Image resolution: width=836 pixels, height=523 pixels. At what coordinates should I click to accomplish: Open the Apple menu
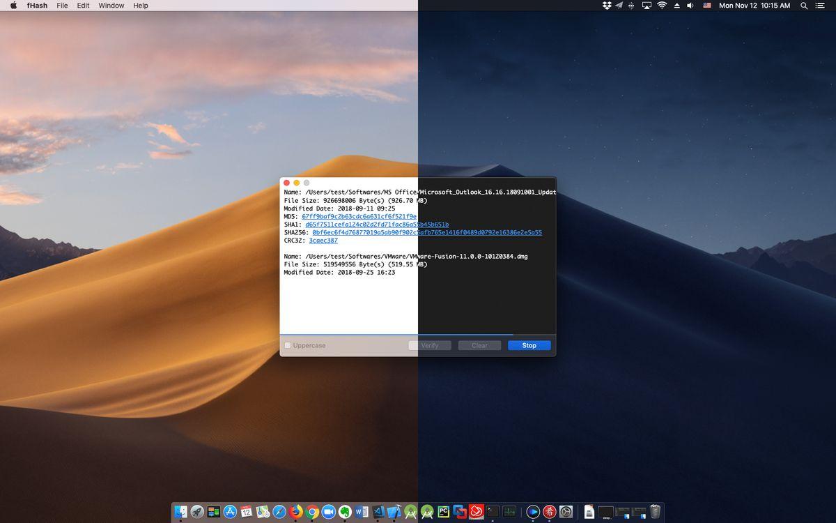tap(13, 6)
